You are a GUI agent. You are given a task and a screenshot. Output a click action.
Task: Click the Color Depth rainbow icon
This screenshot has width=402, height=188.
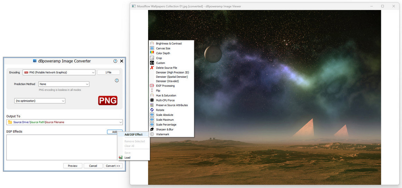[x=152, y=53]
